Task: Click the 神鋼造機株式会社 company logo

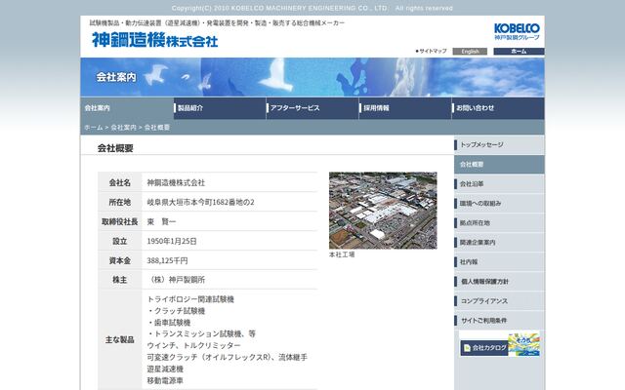Action: point(155,40)
